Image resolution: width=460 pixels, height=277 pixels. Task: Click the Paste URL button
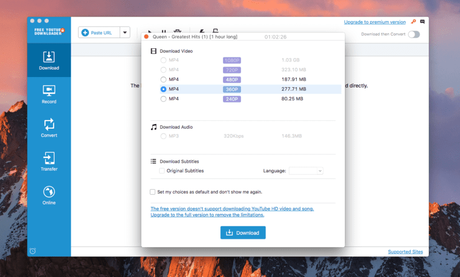[x=99, y=32]
